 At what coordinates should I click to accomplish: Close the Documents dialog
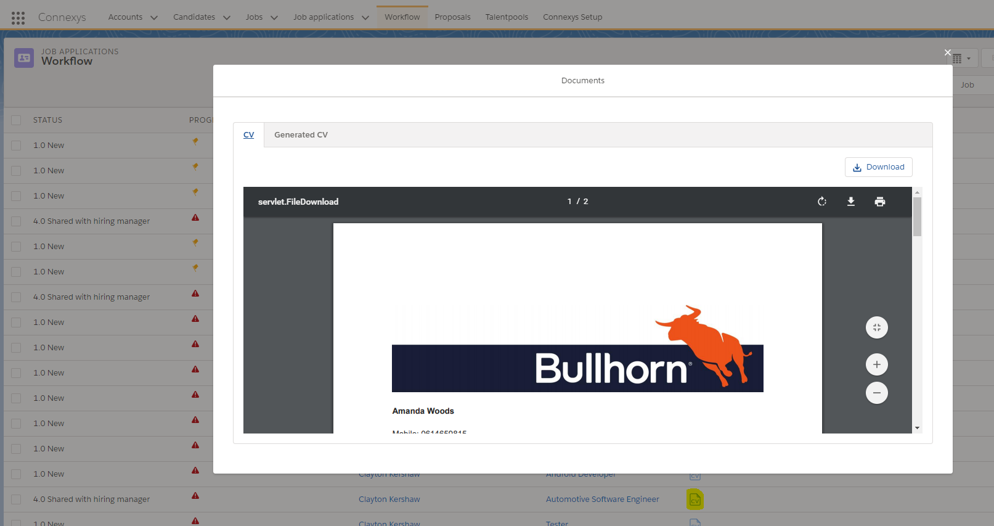(x=948, y=52)
